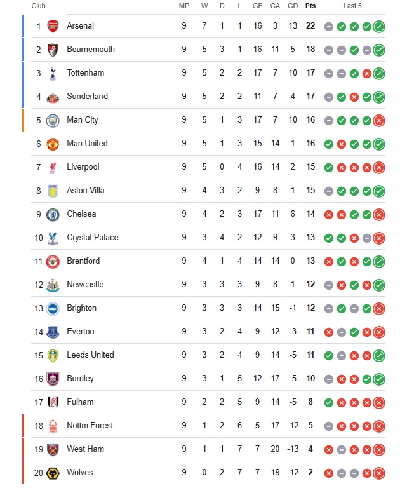Open the Liverpool crest icon
Viewport: 407px width, 495px height.
53,167
